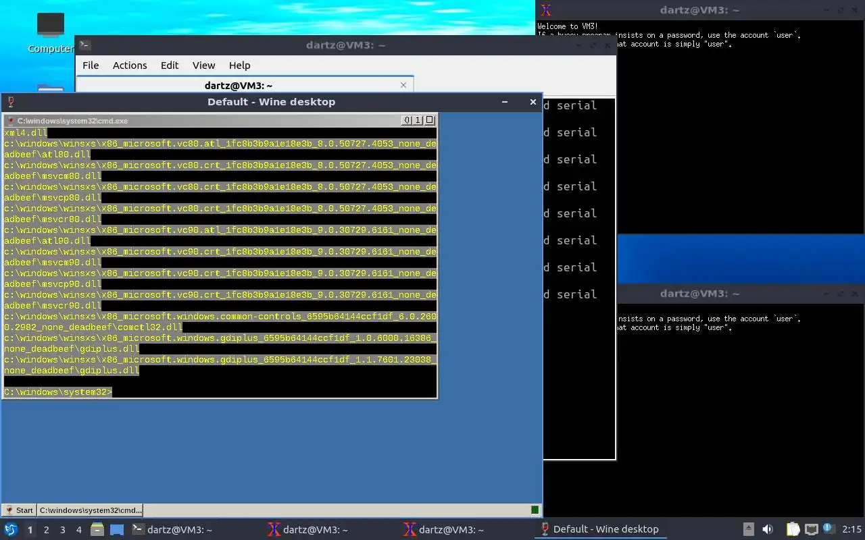Click the 'Welcome to VM3!' text in the top xterm
Image resolution: width=865 pixels, height=540 pixels.
click(568, 26)
